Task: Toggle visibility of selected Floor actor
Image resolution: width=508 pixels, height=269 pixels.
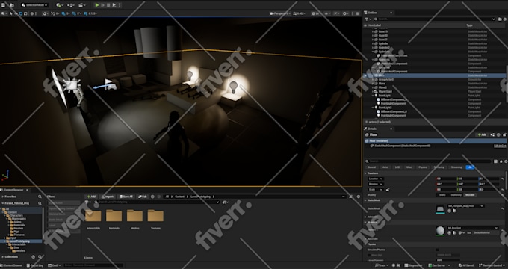Action: point(366,75)
